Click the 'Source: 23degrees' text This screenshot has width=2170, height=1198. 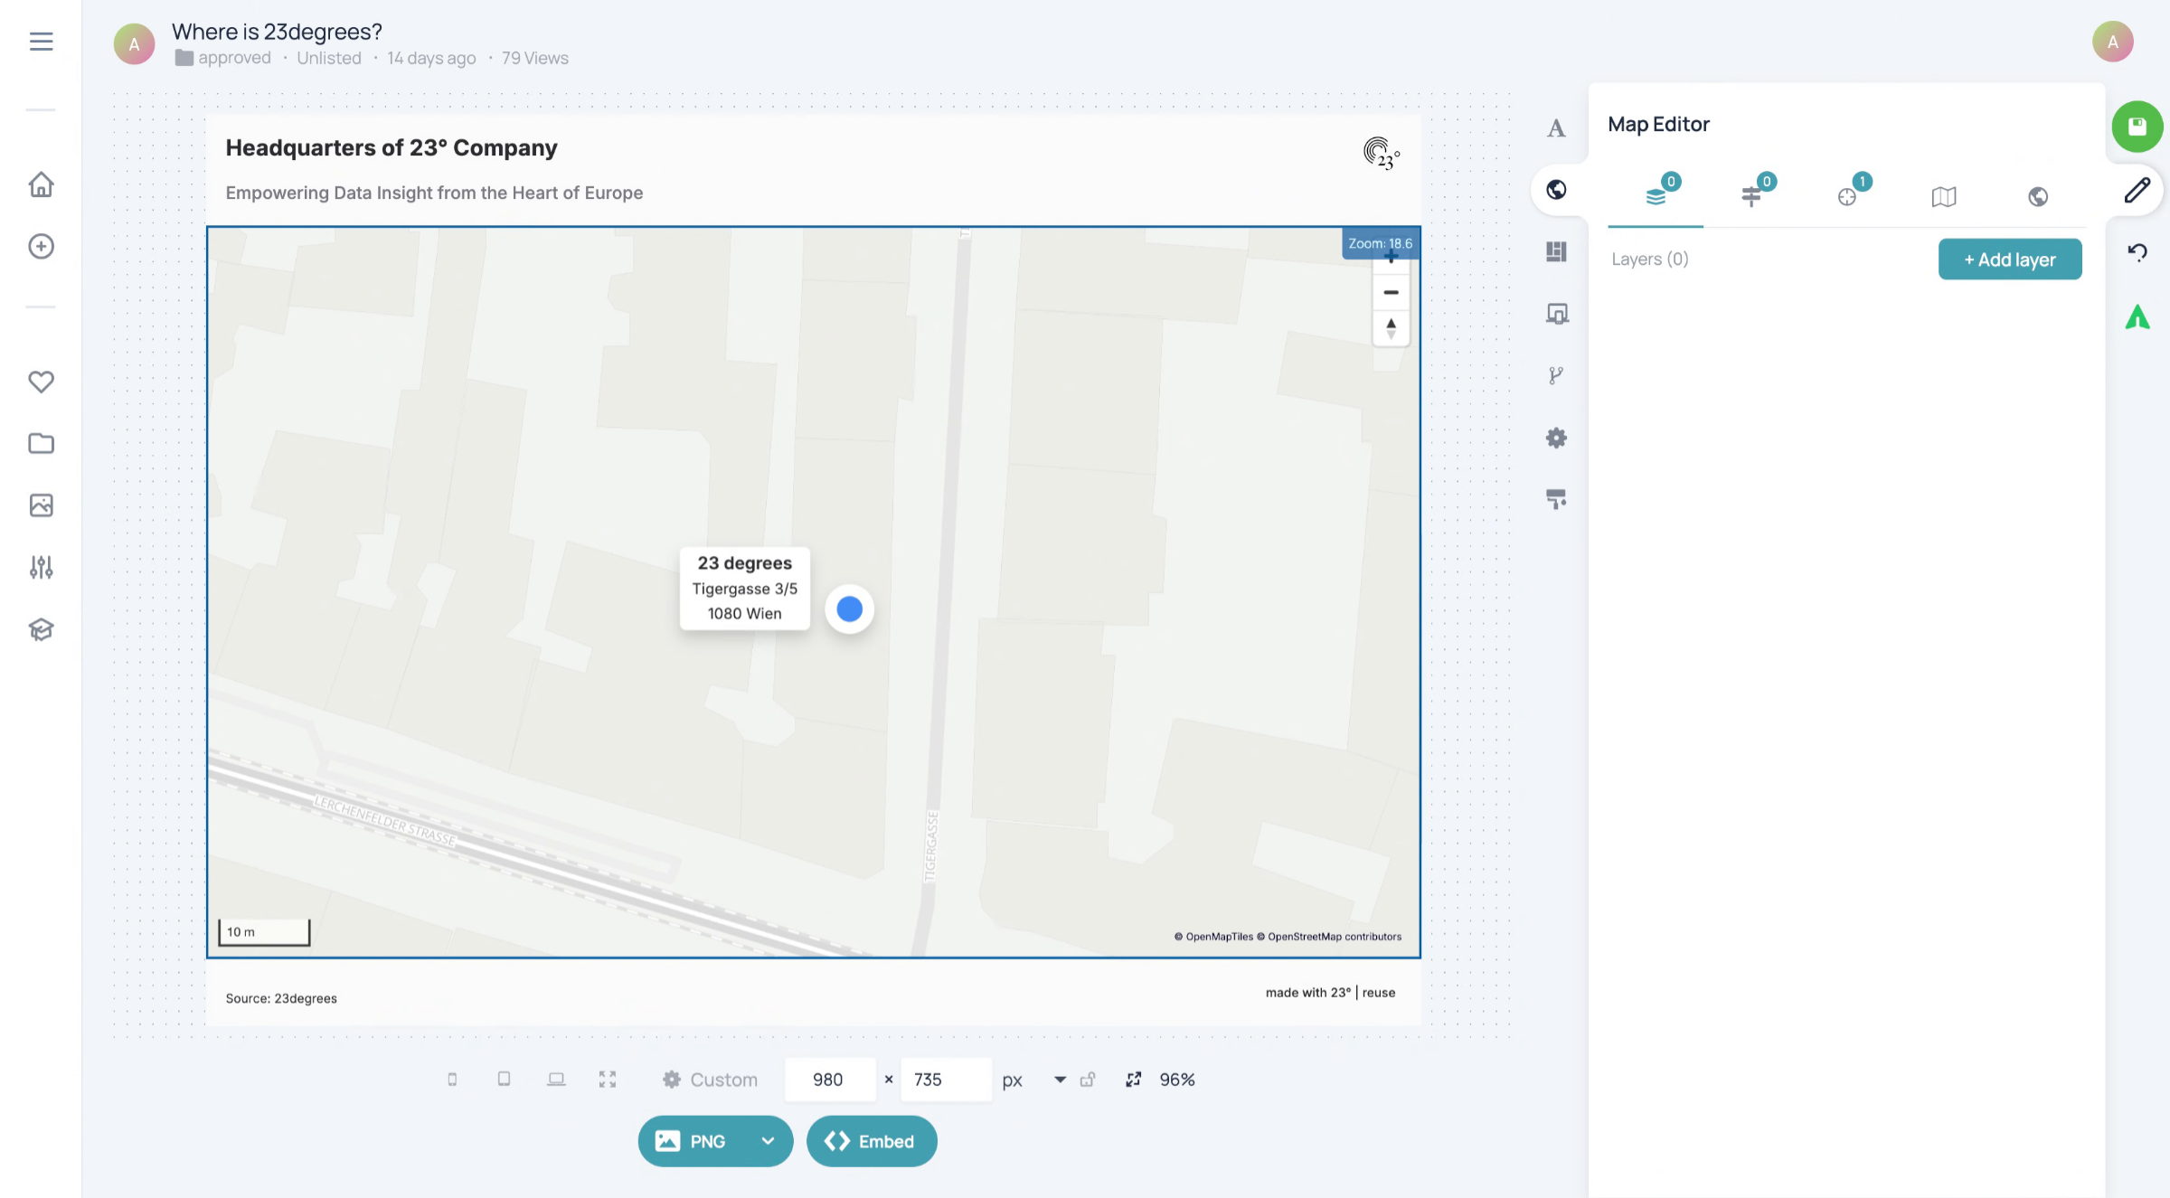(x=281, y=998)
